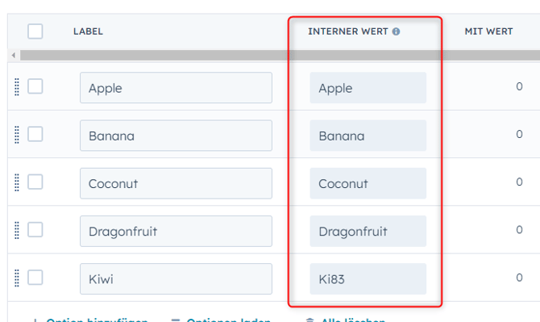Click the Ki83 internal value field
This screenshot has height=322, width=540.
pos(368,279)
